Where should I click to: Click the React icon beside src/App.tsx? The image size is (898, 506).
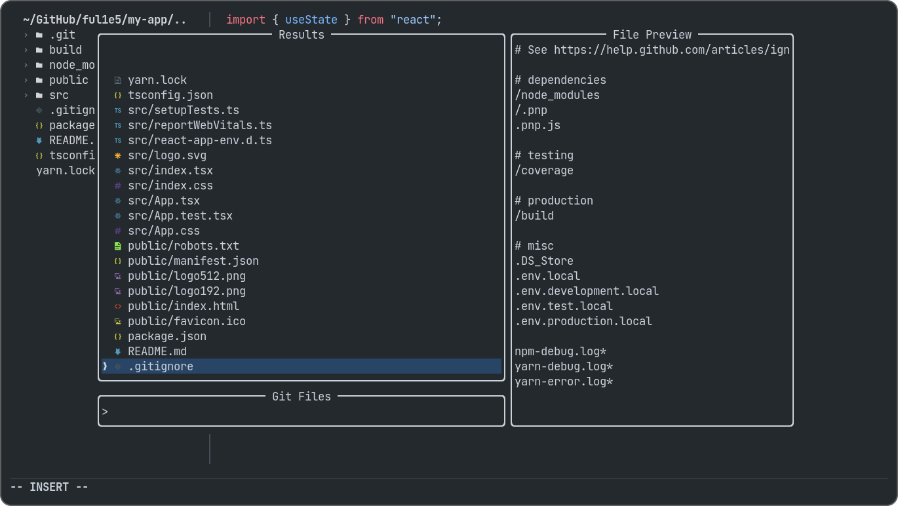(118, 201)
